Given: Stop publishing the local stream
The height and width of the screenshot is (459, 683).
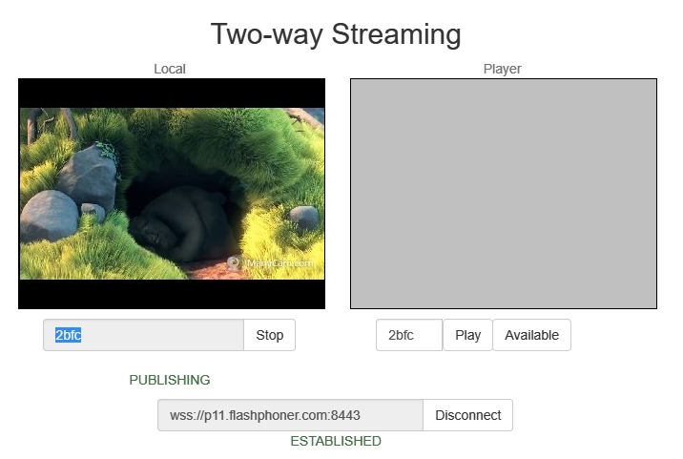Looking at the screenshot, I should click(x=270, y=335).
